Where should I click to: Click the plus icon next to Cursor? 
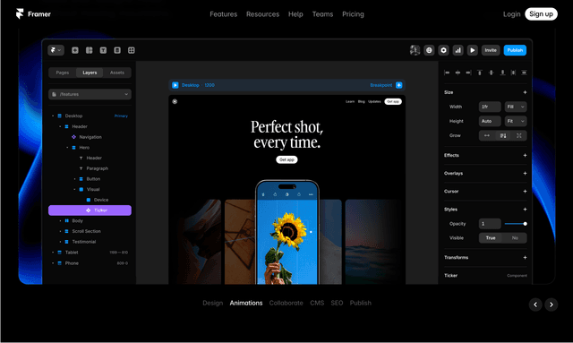[x=525, y=191]
